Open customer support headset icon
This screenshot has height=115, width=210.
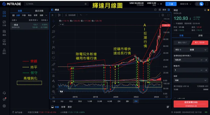click(4, 93)
